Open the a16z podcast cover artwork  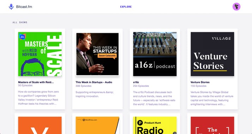pos(155,54)
